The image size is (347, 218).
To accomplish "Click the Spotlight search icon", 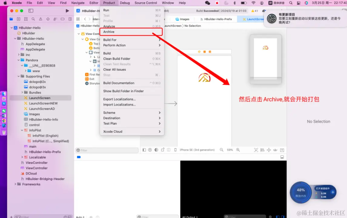I will 291,3.
